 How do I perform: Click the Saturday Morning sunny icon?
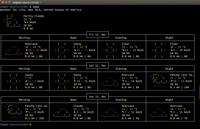click(13, 81)
